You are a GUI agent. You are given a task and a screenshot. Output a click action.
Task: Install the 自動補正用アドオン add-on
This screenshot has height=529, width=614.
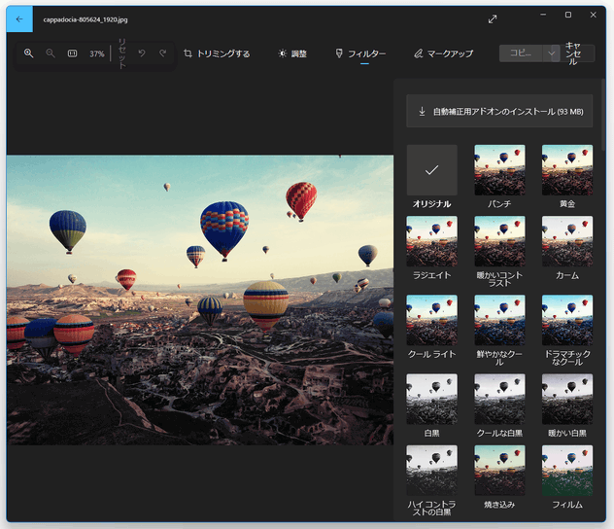pos(499,111)
